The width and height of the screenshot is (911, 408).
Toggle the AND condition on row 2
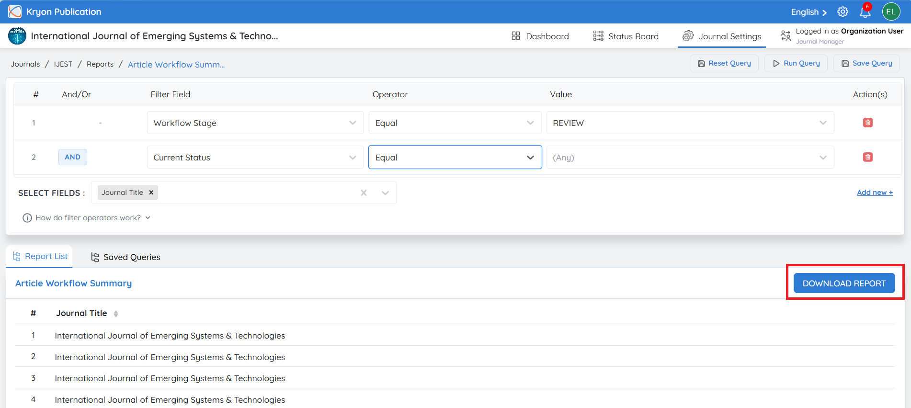click(73, 157)
